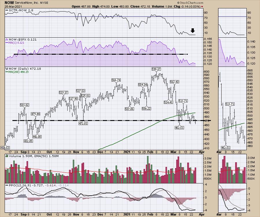Click the Open 467.88 value
This screenshot has height=217, width=260.
tap(81, 6)
